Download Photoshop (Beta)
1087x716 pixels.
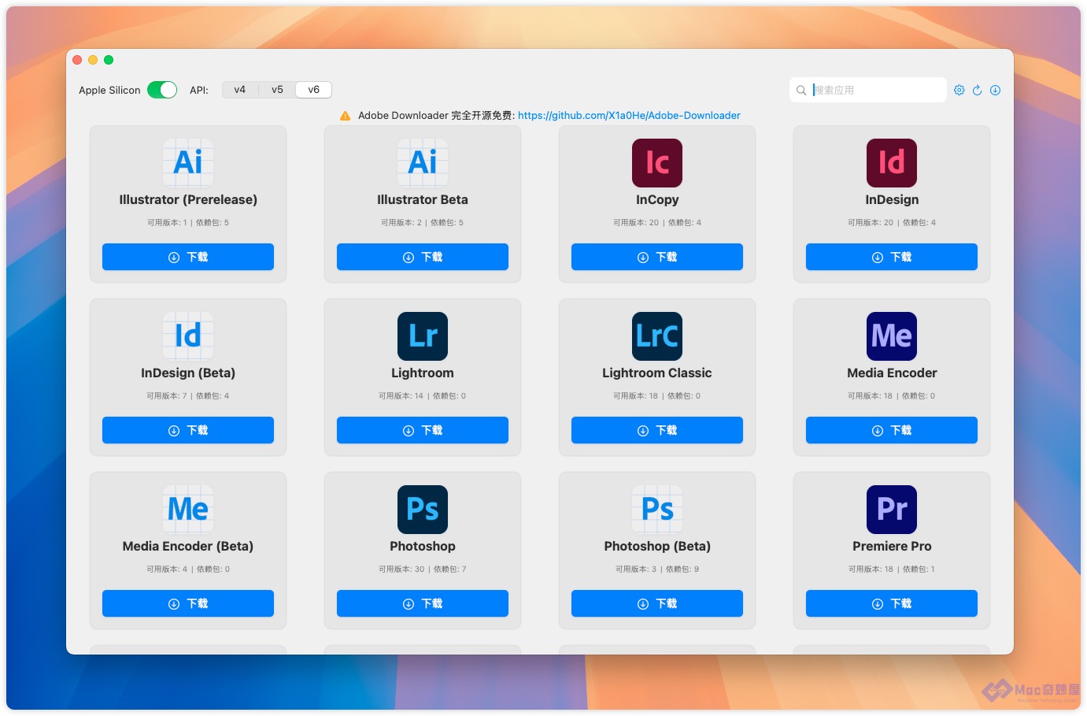click(657, 603)
